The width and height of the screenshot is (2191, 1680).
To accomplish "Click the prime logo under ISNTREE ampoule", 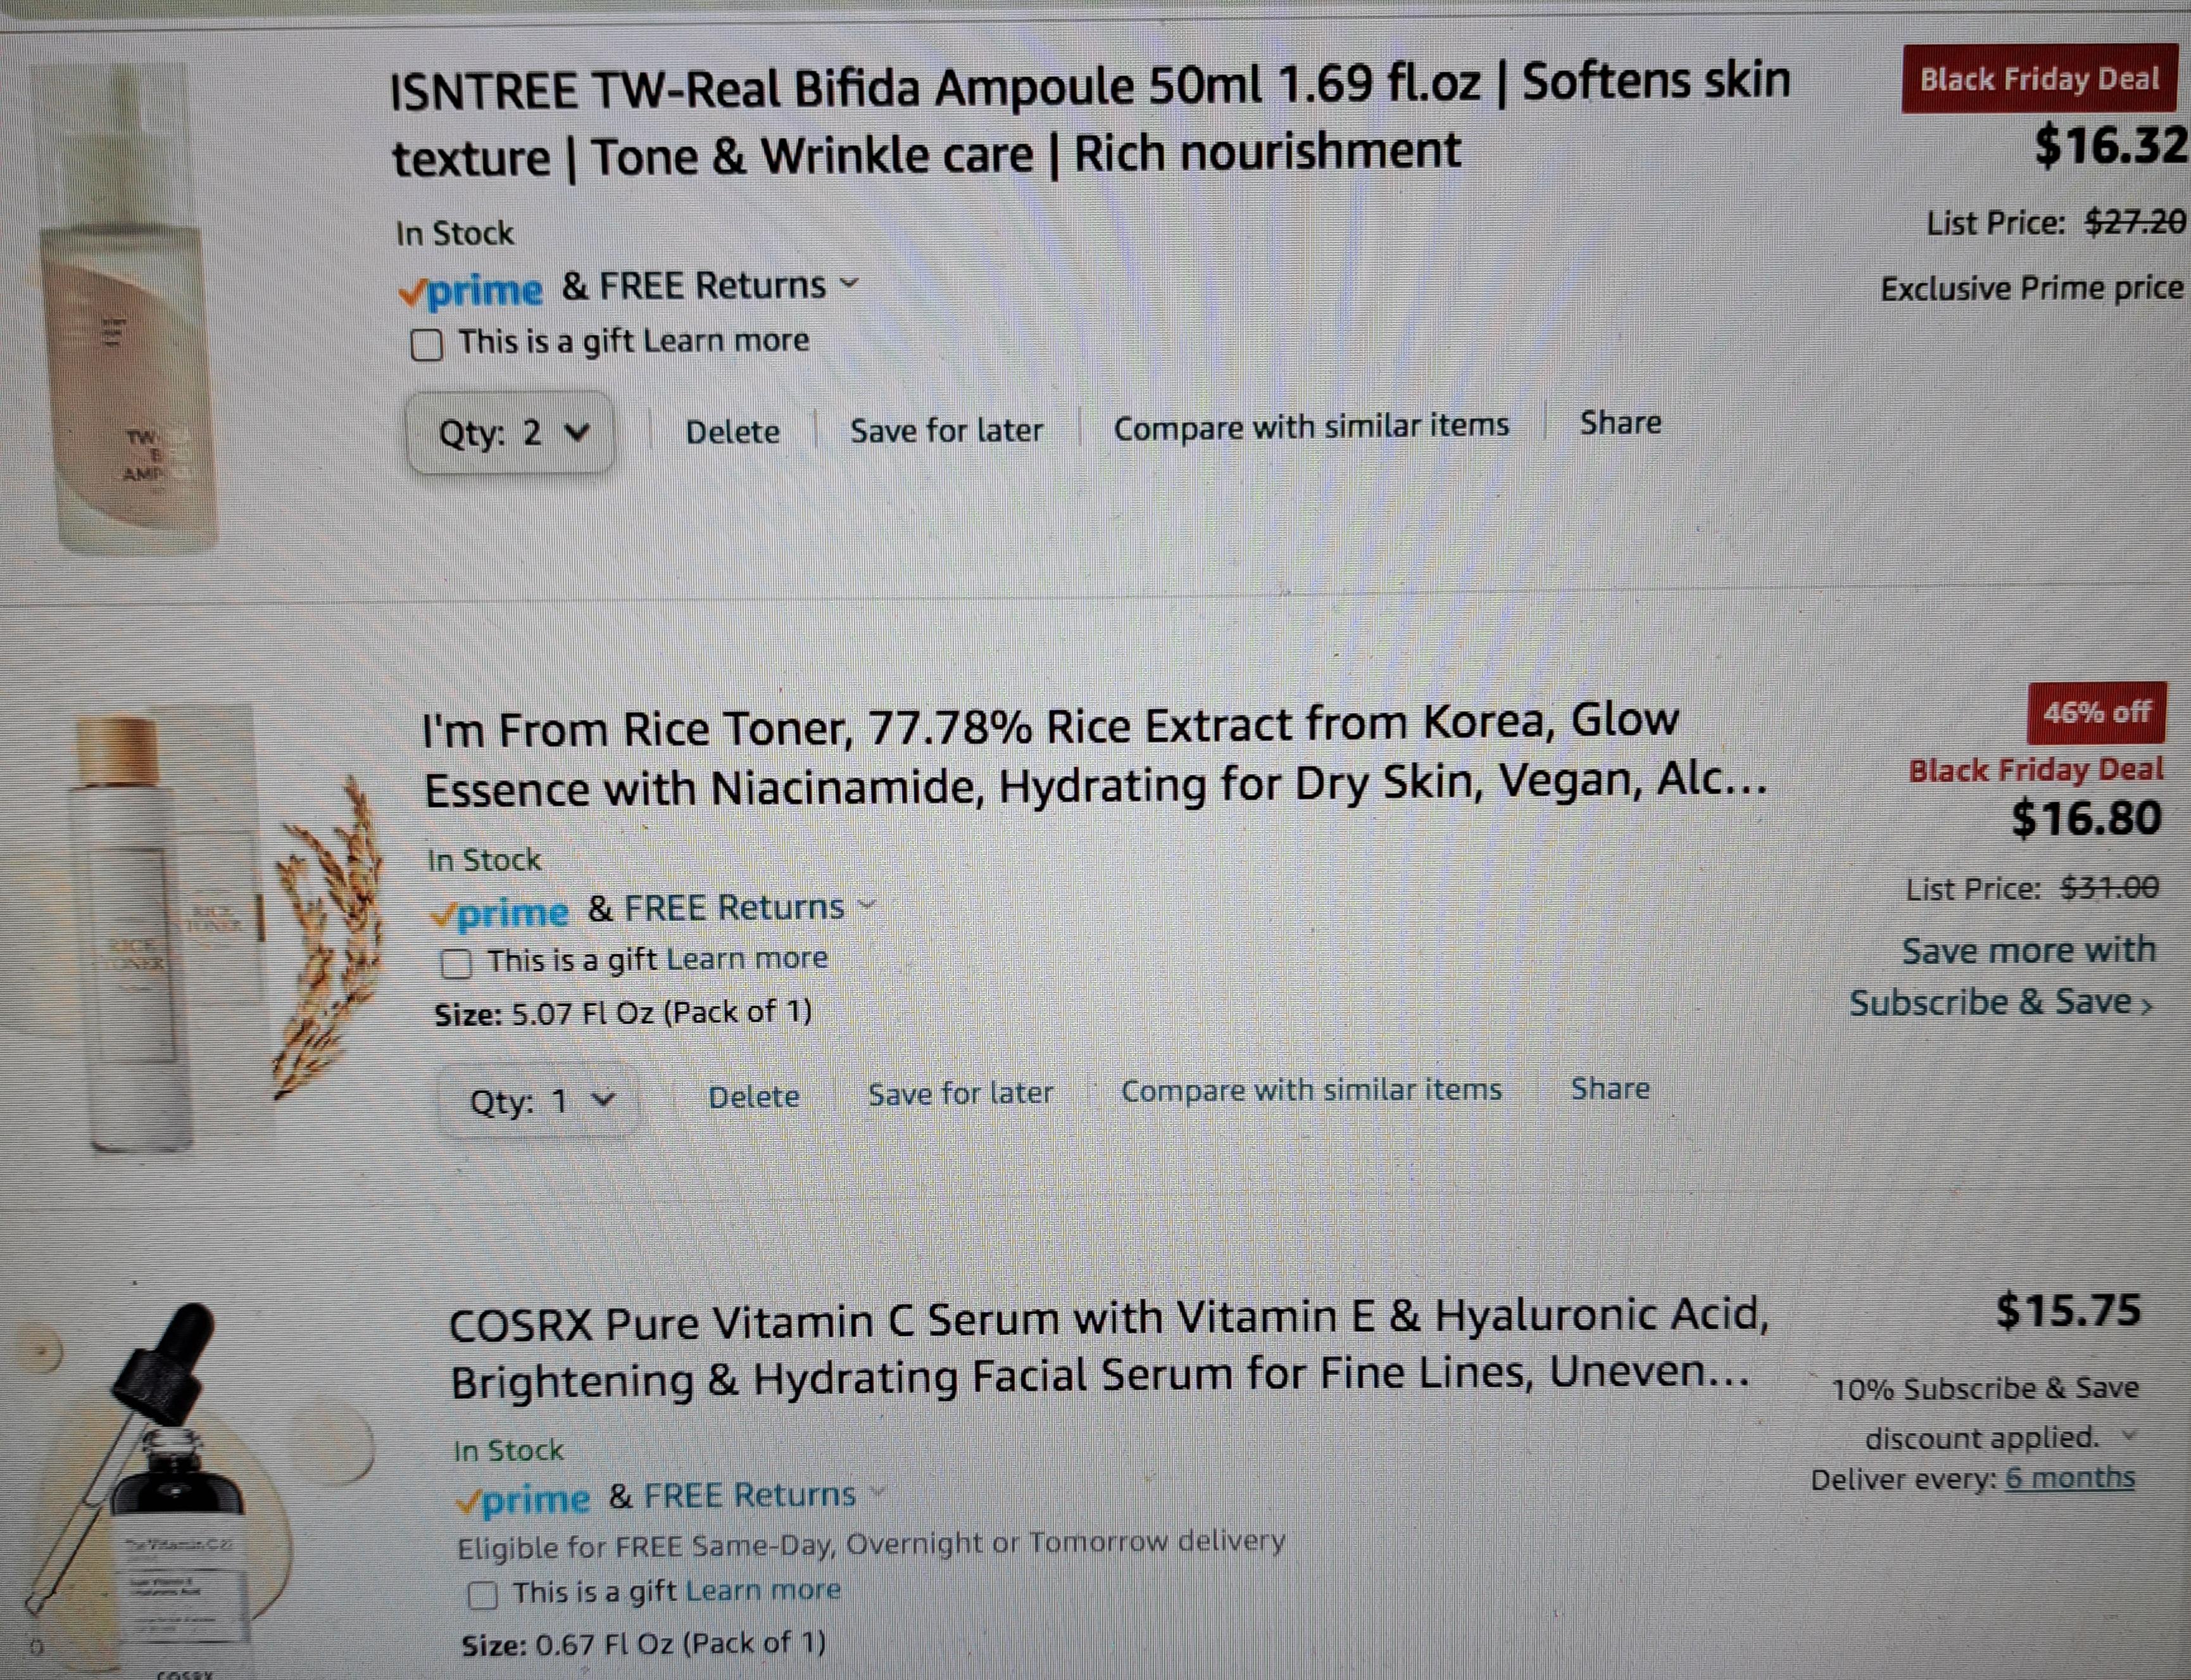I will pyautogui.click(x=470, y=290).
